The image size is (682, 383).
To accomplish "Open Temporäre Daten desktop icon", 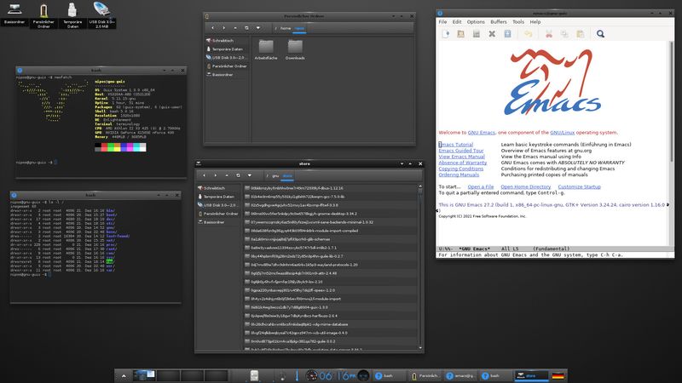I will 72,15.
